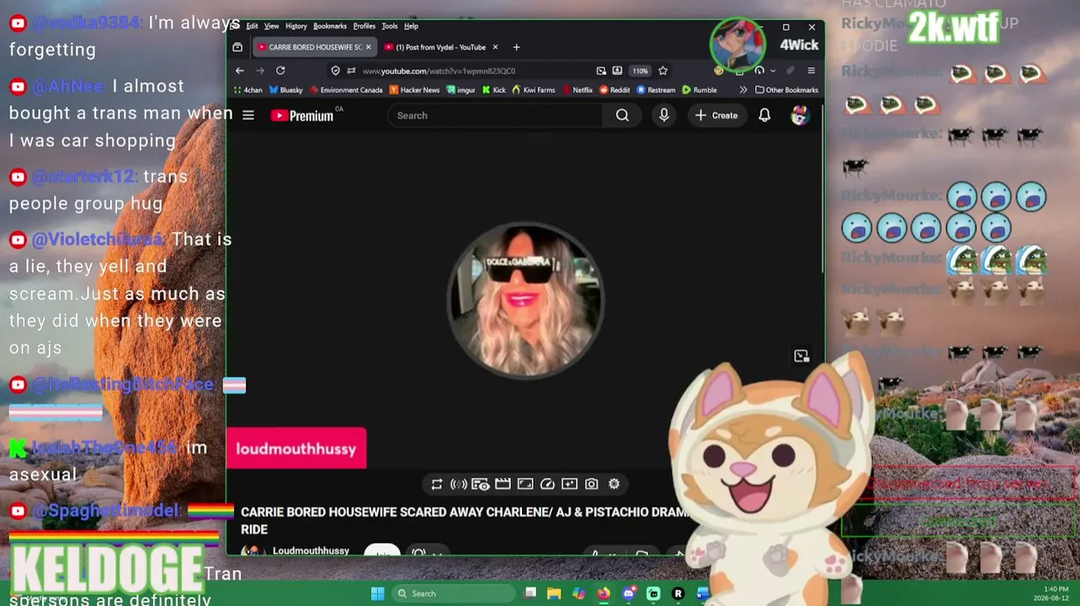The image size is (1080, 606).
Task: Click the YouTube search magnifier button
Action: click(622, 115)
